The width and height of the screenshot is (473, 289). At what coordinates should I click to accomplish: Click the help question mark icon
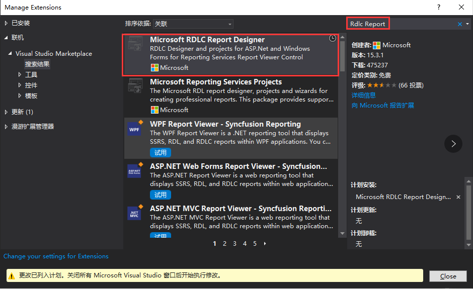click(439, 7)
